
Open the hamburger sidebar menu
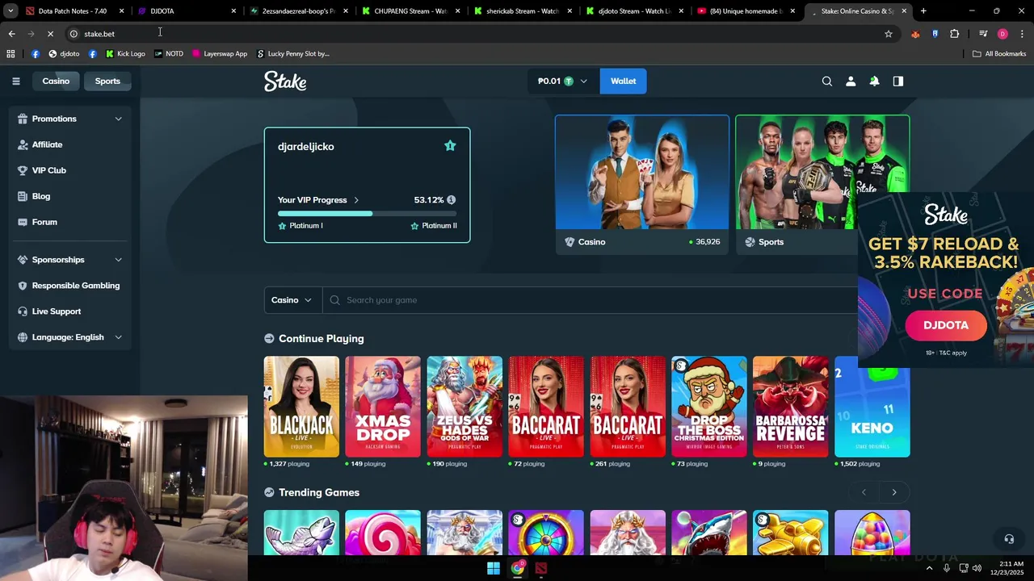click(15, 81)
